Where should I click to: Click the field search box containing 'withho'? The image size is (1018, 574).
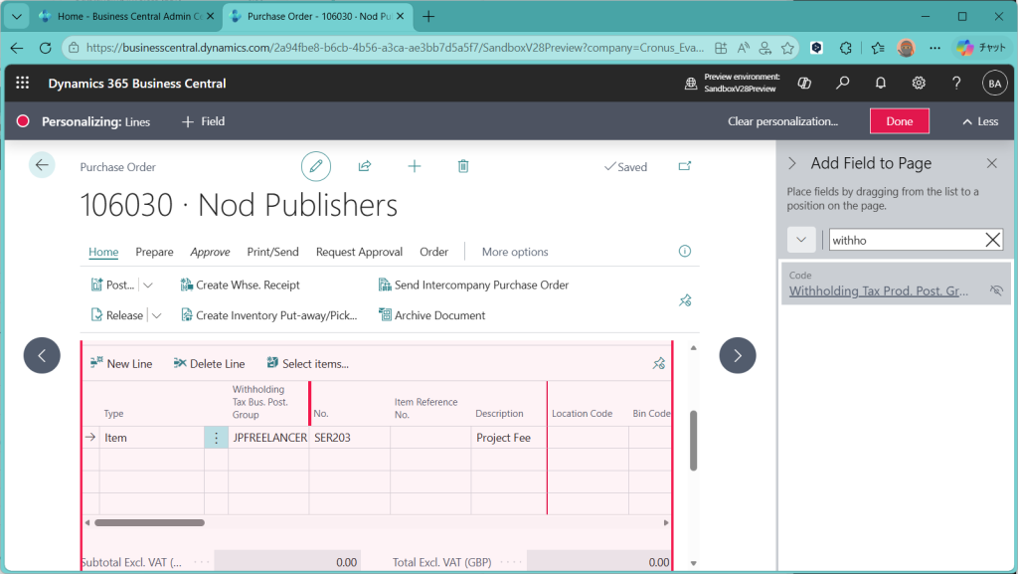tap(905, 240)
